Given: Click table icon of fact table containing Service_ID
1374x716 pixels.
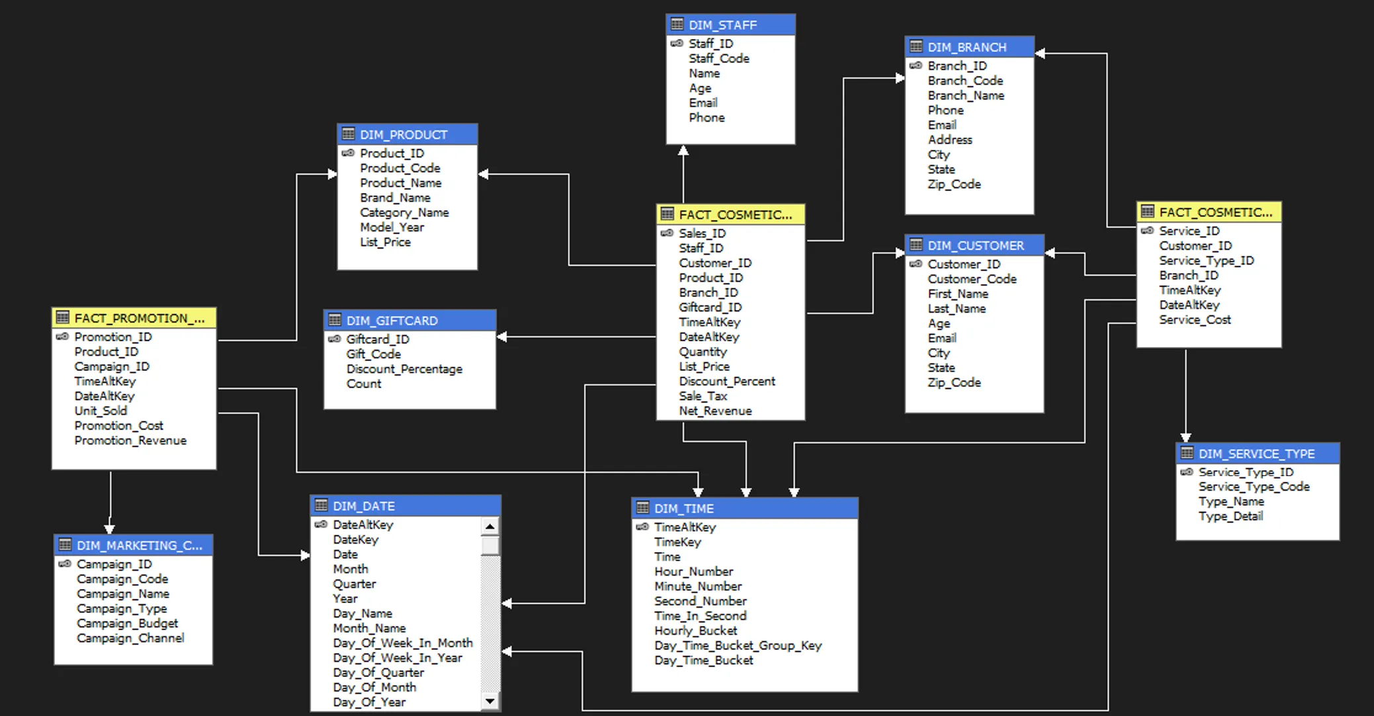Looking at the screenshot, I should point(1148,211).
